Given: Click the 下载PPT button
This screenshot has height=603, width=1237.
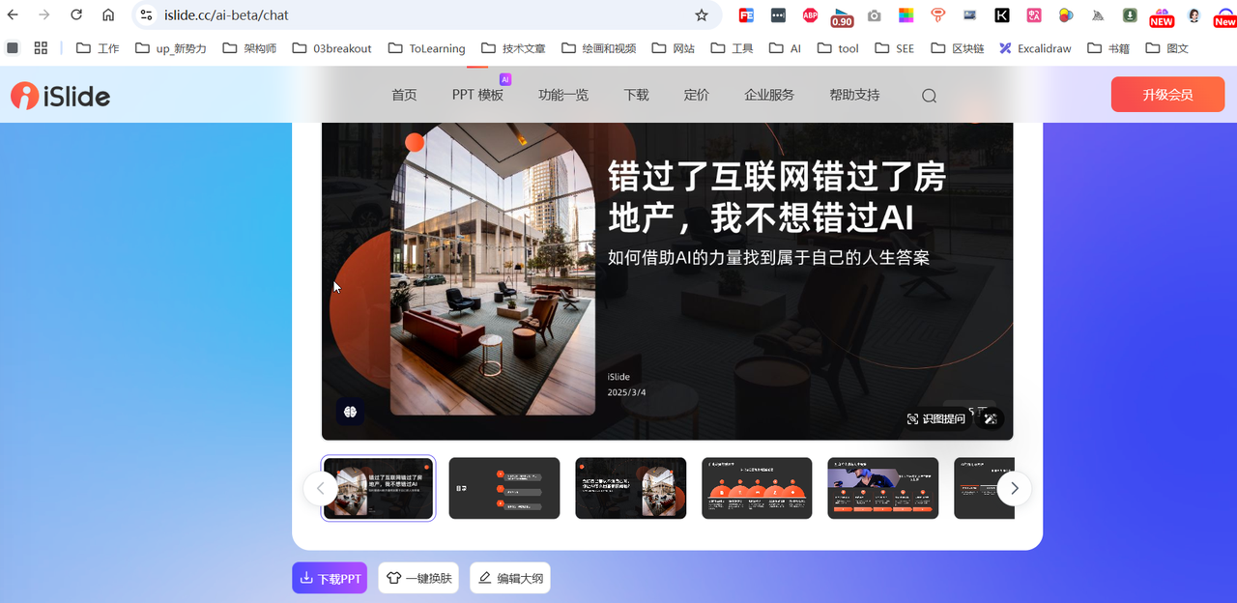Looking at the screenshot, I should 330,578.
